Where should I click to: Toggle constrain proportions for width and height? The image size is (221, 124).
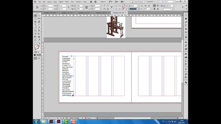[69, 7]
